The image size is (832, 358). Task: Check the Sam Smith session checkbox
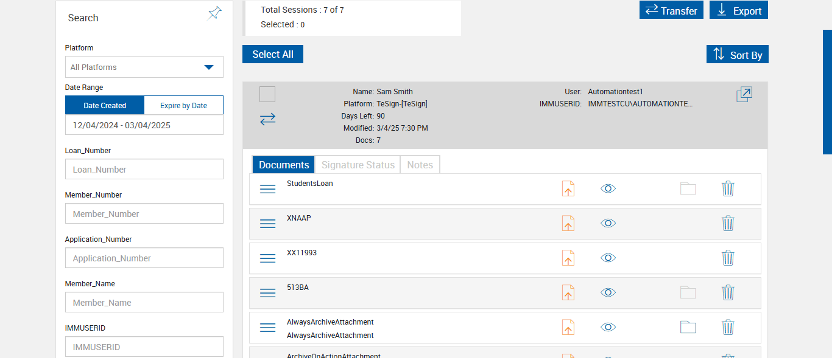point(267,94)
